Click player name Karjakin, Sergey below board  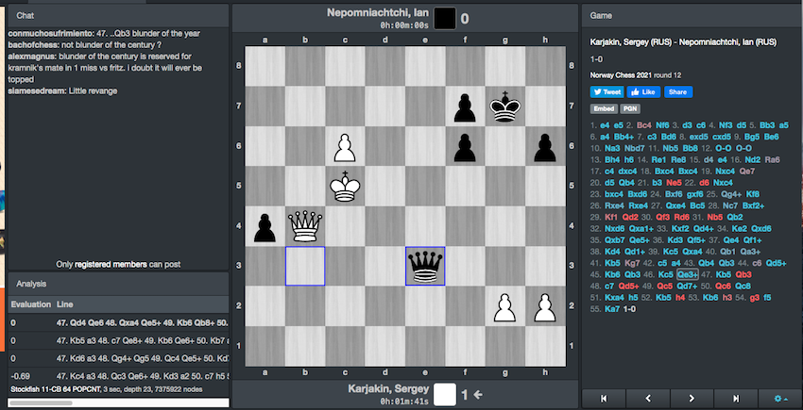click(x=388, y=389)
